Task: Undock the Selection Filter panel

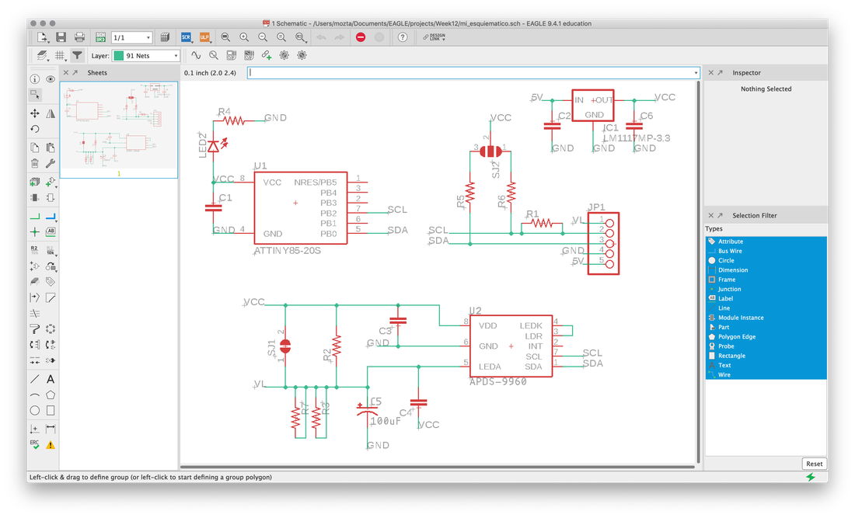Action: point(720,215)
